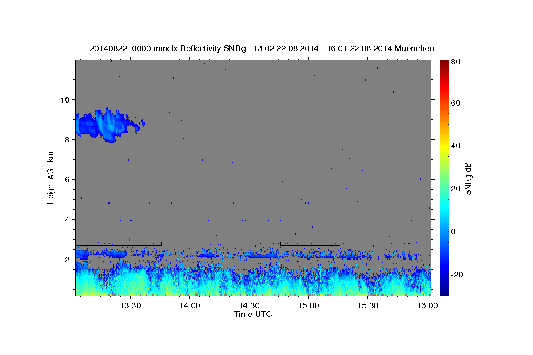
Task: Click the height axis label 8
Action: point(68,139)
